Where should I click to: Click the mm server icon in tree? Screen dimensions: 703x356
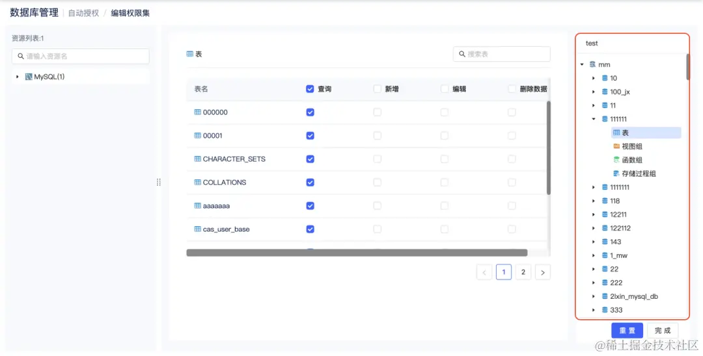pyautogui.click(x=593, y=64)
